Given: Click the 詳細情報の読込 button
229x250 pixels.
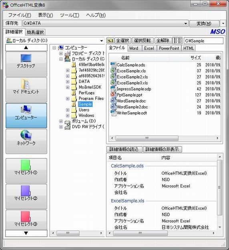Looking at the screenshot, I should tap(124, 149).
